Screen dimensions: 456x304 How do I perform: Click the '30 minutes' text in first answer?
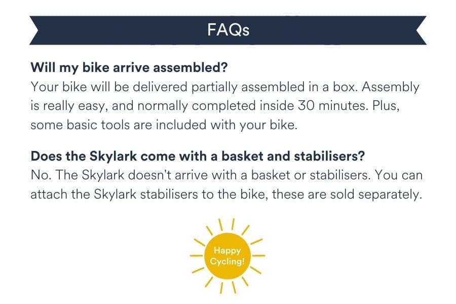click(332, 105)
